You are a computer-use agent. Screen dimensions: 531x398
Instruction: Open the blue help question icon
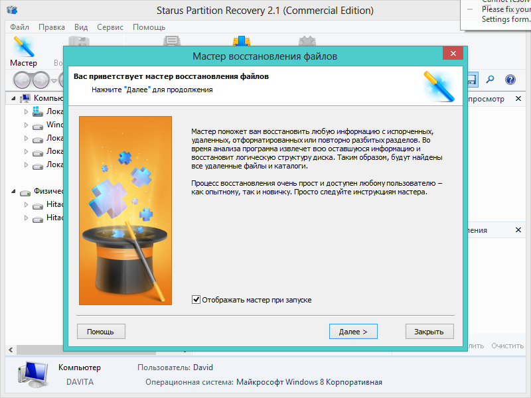click(x=510, y=80)
